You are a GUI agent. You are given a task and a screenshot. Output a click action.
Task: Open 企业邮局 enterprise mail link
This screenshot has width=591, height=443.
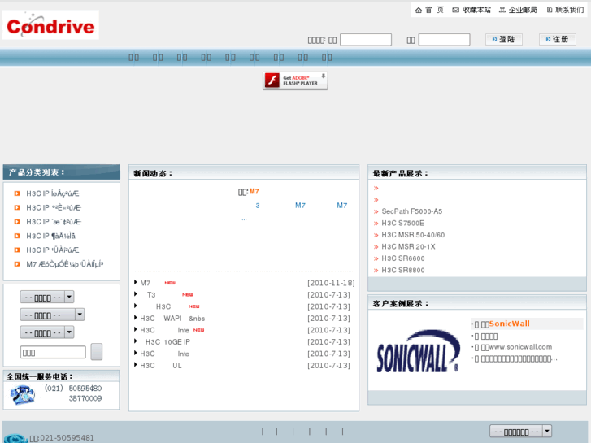[519, 10]
